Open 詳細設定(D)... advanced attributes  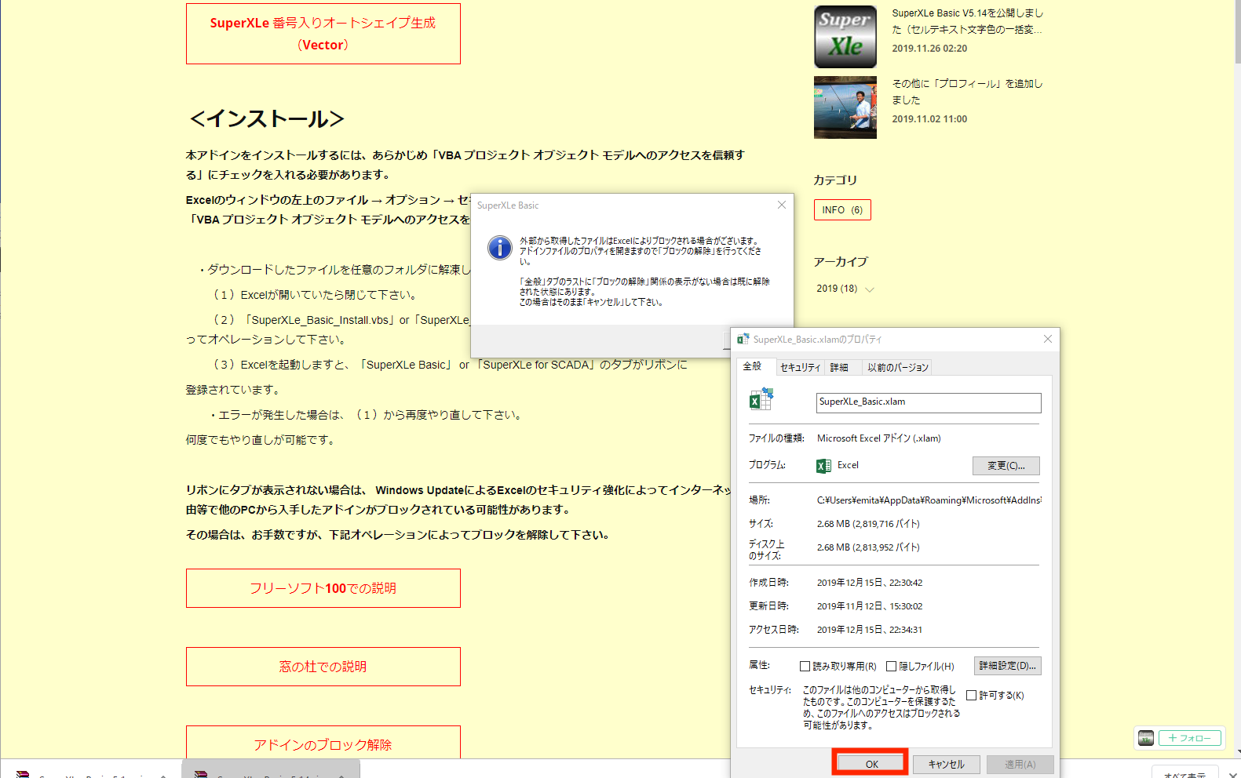1008,666
